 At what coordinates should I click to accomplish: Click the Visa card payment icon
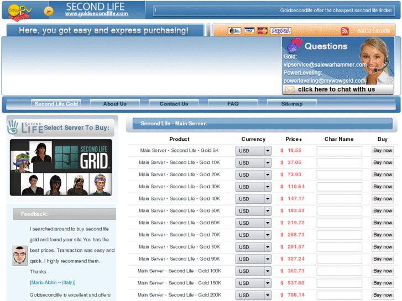[249, 31]
